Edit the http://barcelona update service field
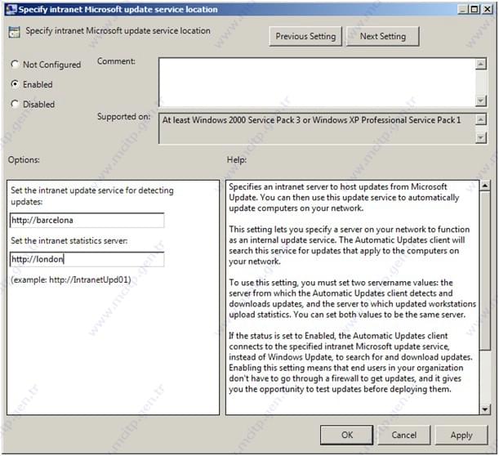This screenshot has height=456, width=499. (x=87, y=221)
